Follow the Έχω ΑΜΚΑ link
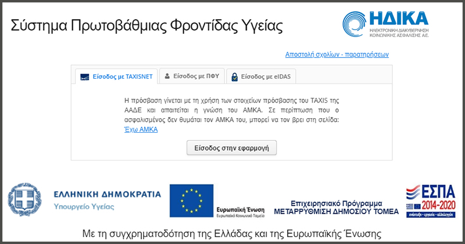Screen dimensions: 465x244 (x=141, y=129)
